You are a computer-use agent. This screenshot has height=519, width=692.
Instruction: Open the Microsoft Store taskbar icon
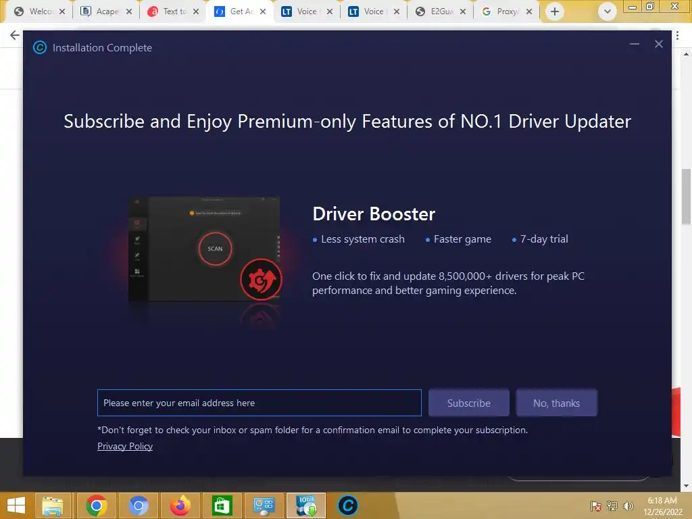tap(222, 505)
